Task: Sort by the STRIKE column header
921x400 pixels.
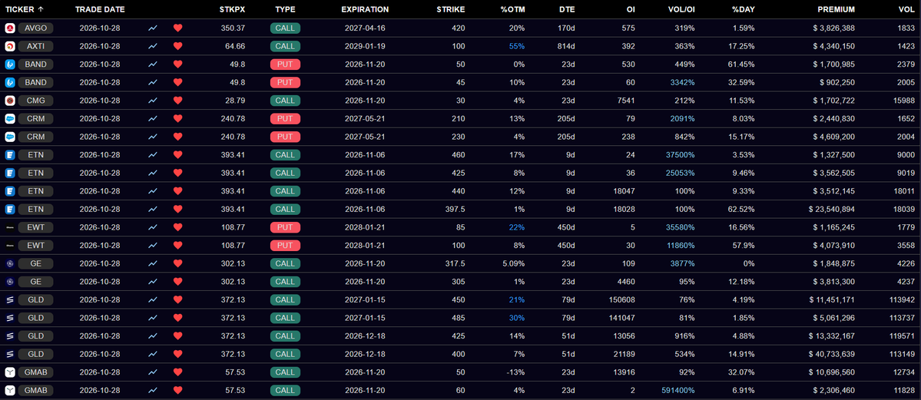Action: tap(451, 9)
